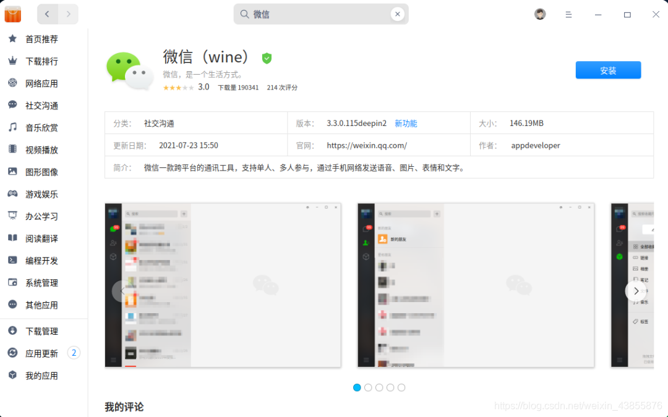The height and width of the screenshot is (417, 668).
Task: Open the hamburger settings menu
Action: 568,14
